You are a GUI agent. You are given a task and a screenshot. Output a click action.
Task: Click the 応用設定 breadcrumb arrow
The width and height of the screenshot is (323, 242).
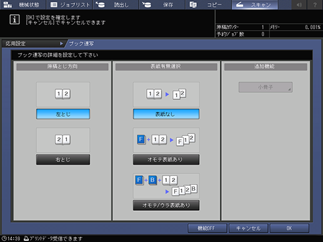click(x=61, y=44)
